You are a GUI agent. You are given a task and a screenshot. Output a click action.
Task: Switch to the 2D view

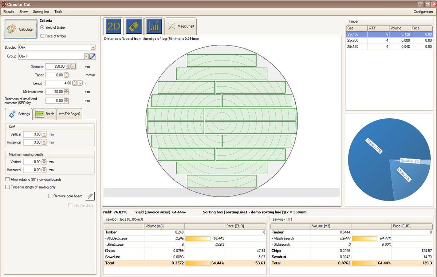(114, 26)
